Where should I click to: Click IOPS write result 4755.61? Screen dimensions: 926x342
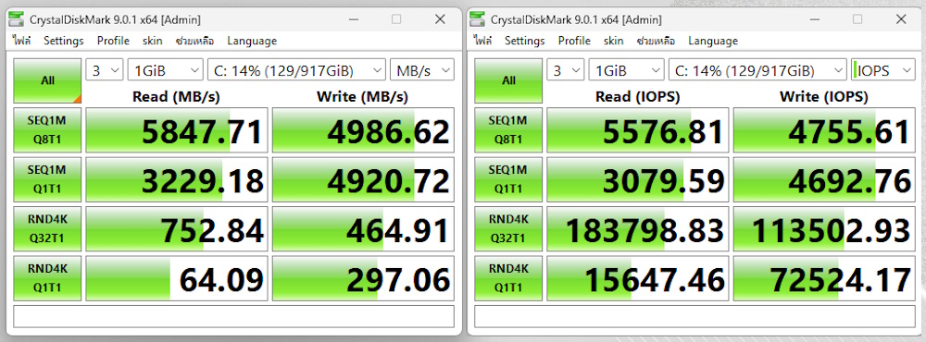(824, 130)
